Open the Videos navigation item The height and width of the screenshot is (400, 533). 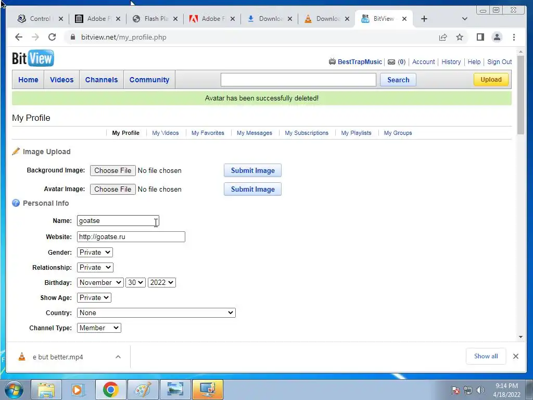pyautogui.click(x=61, y=80)
